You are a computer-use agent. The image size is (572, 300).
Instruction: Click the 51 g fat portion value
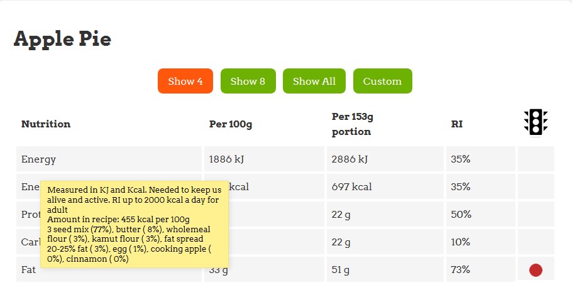click(x=341, y=270)
